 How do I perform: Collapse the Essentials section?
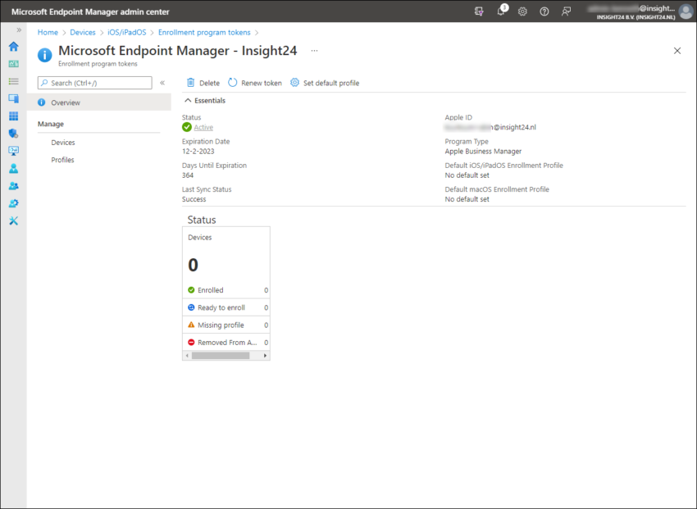coord(189,100)
